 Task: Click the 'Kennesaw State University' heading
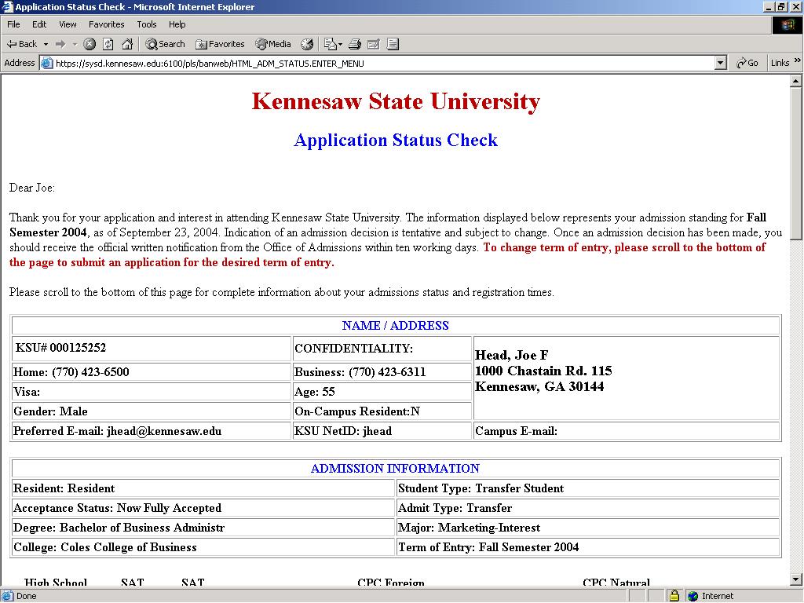pyautogui.click(x=396, y=101)
